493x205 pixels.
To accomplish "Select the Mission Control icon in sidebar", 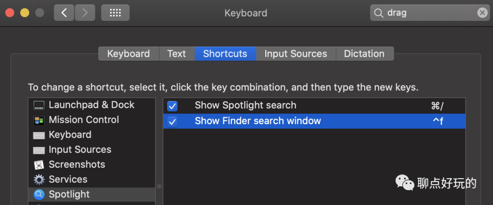I will click(39, 120).
